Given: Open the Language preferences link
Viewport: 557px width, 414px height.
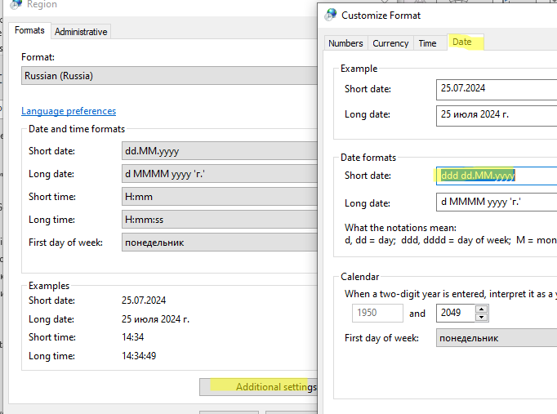Looking at the screenshot, I should click(69, 111).
